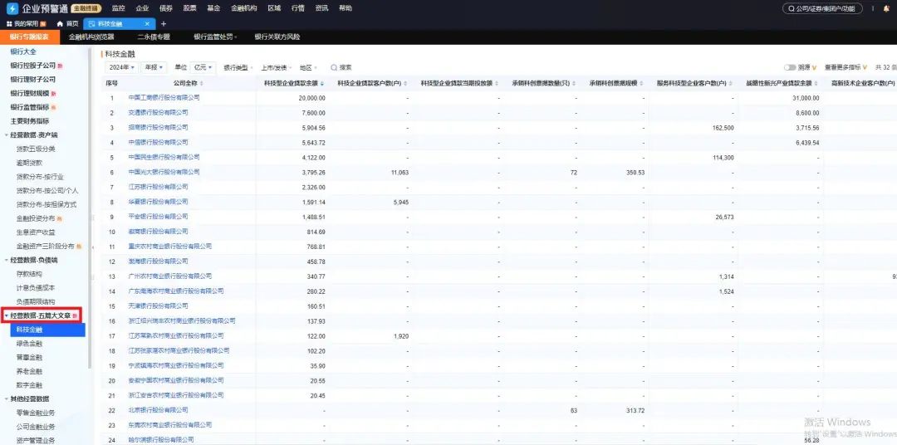Click the 350.53 科创票据规模 cell
This screenshot has width=897, height=445.
pos(636,172)
